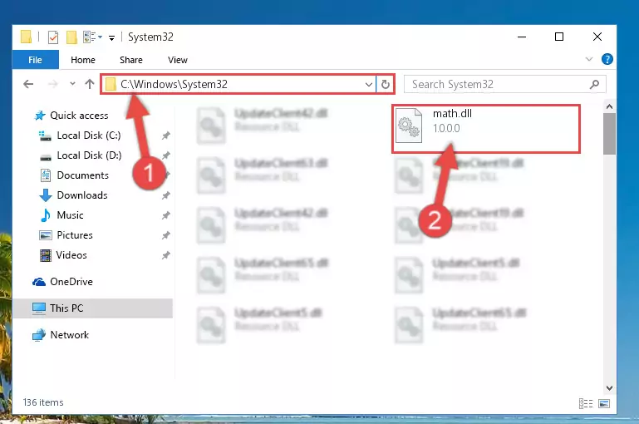Switch to the Home ribbon tab
This screenshot has width=639, height=424.
83,60
